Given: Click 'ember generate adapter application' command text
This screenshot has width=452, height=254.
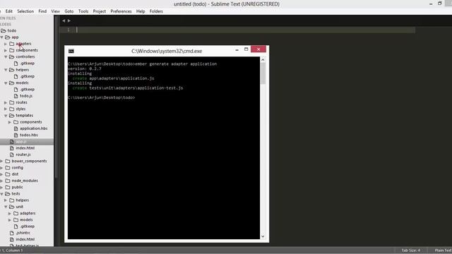Looking at the screenshot, I should click(176, 64).
